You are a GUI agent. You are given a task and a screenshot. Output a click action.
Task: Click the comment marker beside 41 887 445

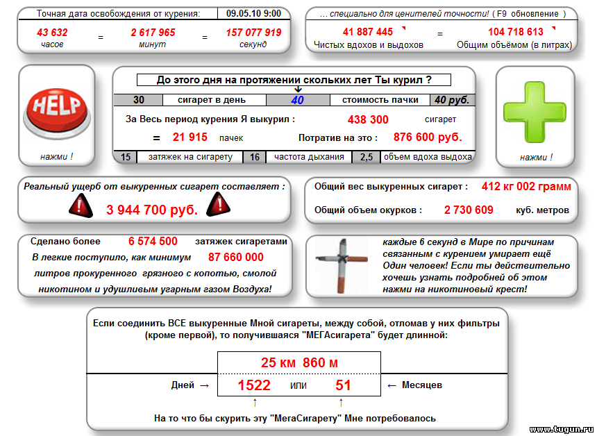click(x=404, y=28)
